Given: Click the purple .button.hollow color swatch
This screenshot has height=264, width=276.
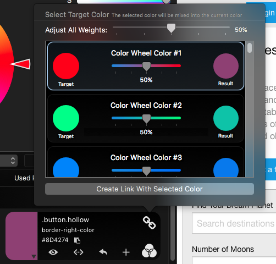Looking at the screenshot, I should [x=21, y=236].
